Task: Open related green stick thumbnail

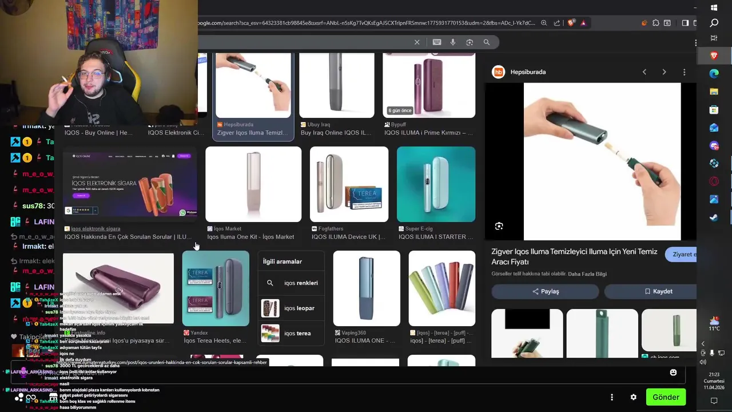Action: click(669, 330)
